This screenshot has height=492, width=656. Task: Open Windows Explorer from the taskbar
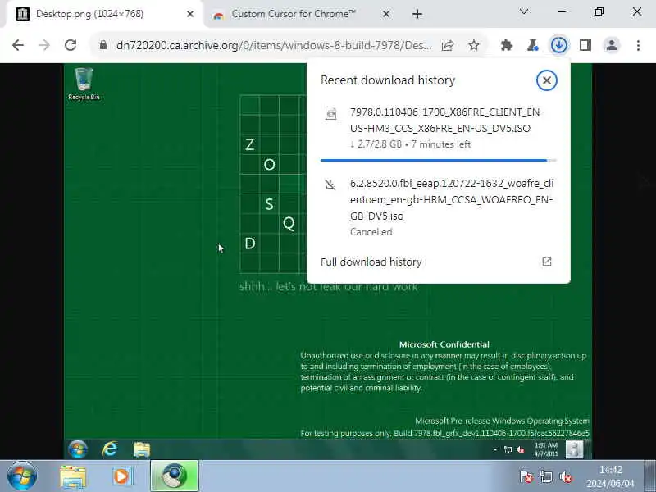(73, 476)
